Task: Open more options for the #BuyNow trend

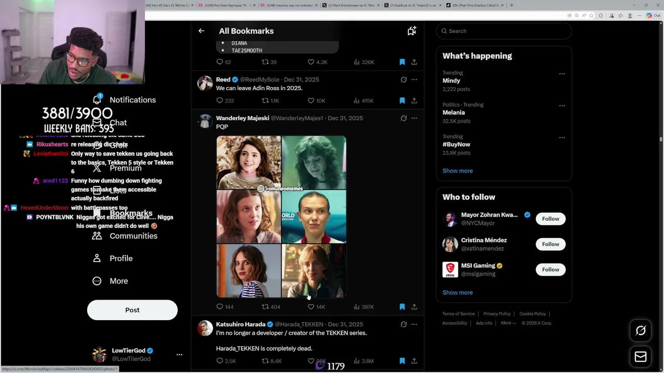Action: [x=562, y=138]
